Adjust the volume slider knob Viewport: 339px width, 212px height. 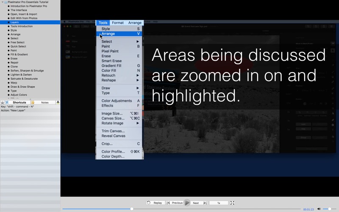tap(330, 209)
